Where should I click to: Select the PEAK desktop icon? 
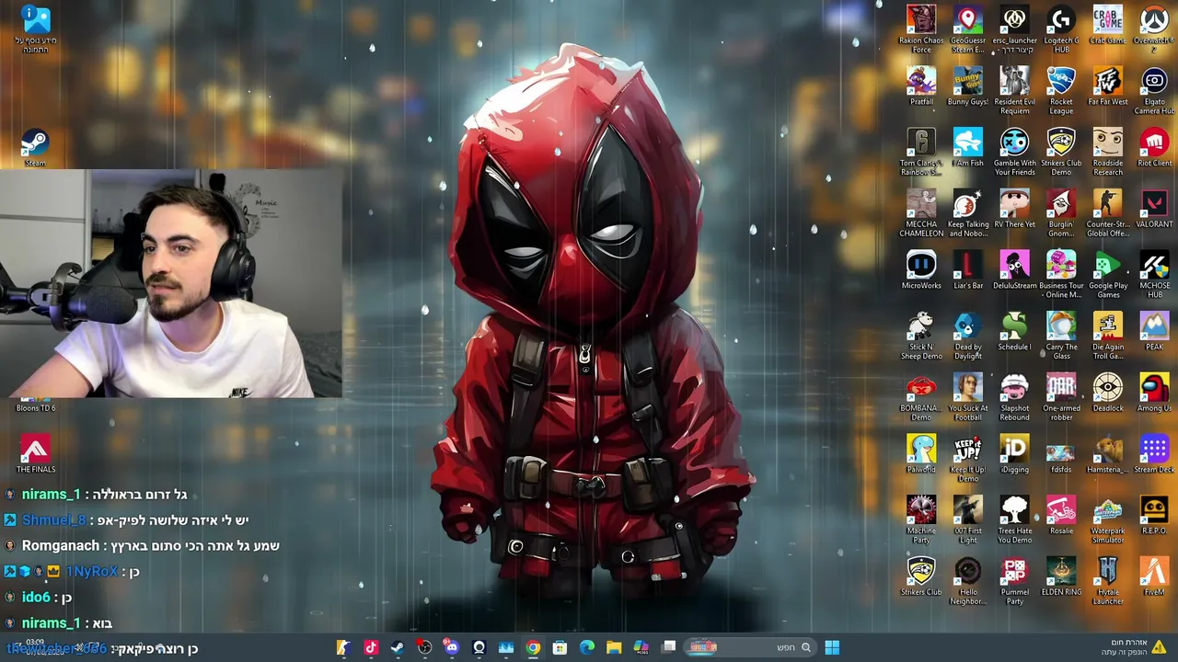1154,331
